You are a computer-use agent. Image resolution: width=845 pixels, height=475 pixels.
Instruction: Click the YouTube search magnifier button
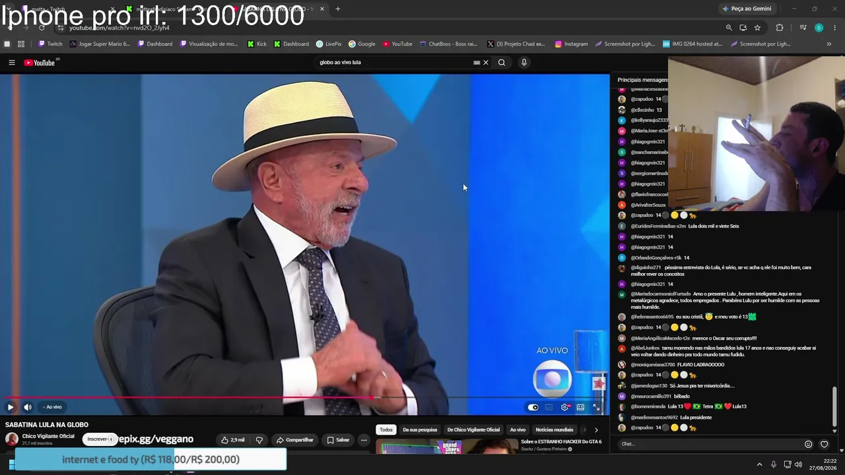click(502, 63)
